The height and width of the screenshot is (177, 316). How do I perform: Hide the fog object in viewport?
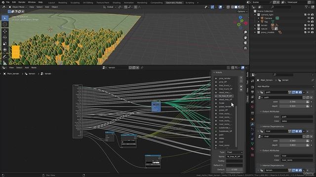pyautogui.click(x=309, y=22)
